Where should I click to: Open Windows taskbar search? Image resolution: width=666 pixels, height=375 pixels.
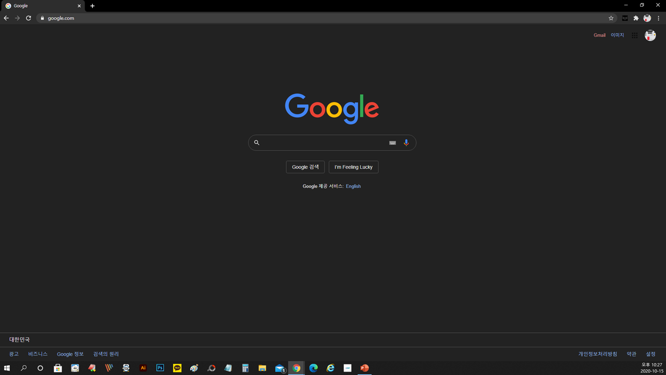[x=23, y=368]
